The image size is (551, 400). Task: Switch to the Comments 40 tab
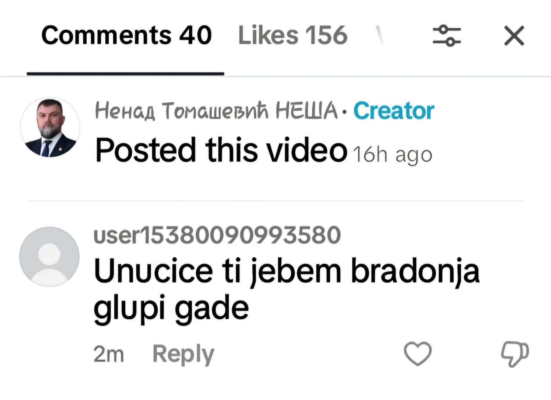click(126, 35)
